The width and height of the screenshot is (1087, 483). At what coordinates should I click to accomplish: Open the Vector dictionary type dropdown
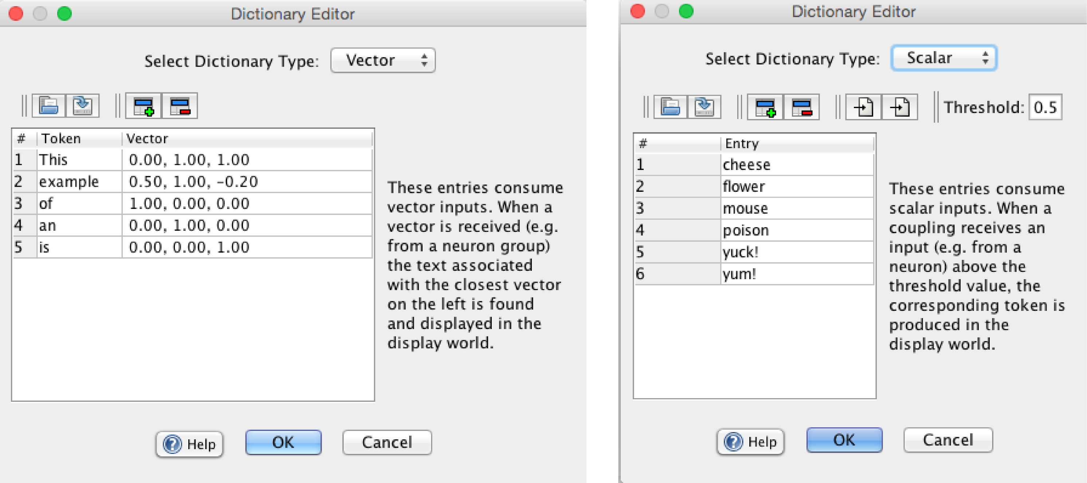[383, 60]
